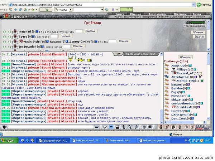Open dropdown arrow beside purple DM Bar icon
215x161 pixels.
(117, 10)
